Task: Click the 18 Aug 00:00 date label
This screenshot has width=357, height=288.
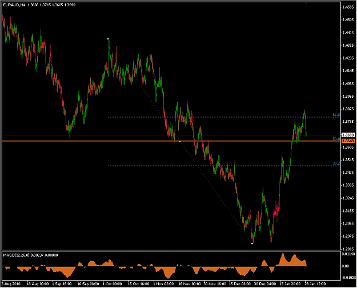Action: 38,284
